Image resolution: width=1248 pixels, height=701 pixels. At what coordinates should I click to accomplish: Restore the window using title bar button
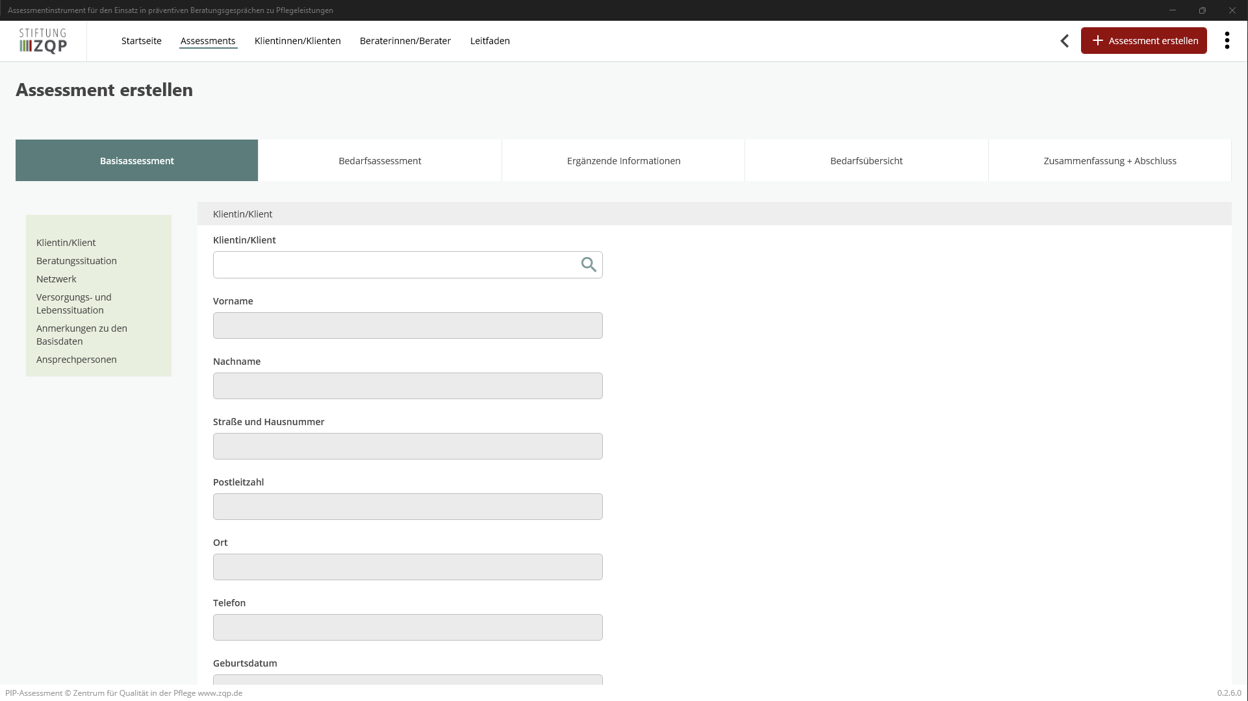[x=1202, y=10]
